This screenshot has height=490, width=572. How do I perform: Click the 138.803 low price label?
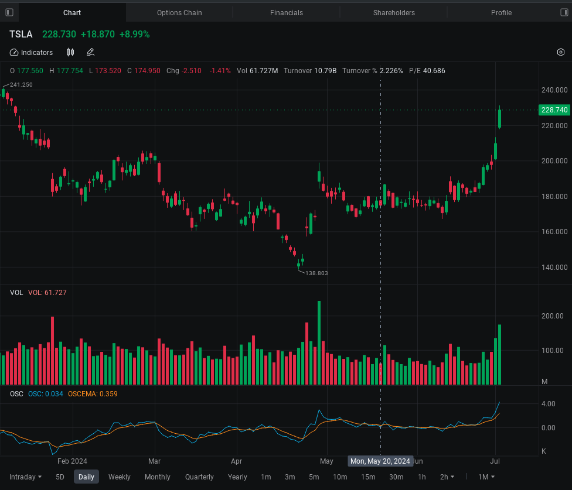tap(316, 273)
